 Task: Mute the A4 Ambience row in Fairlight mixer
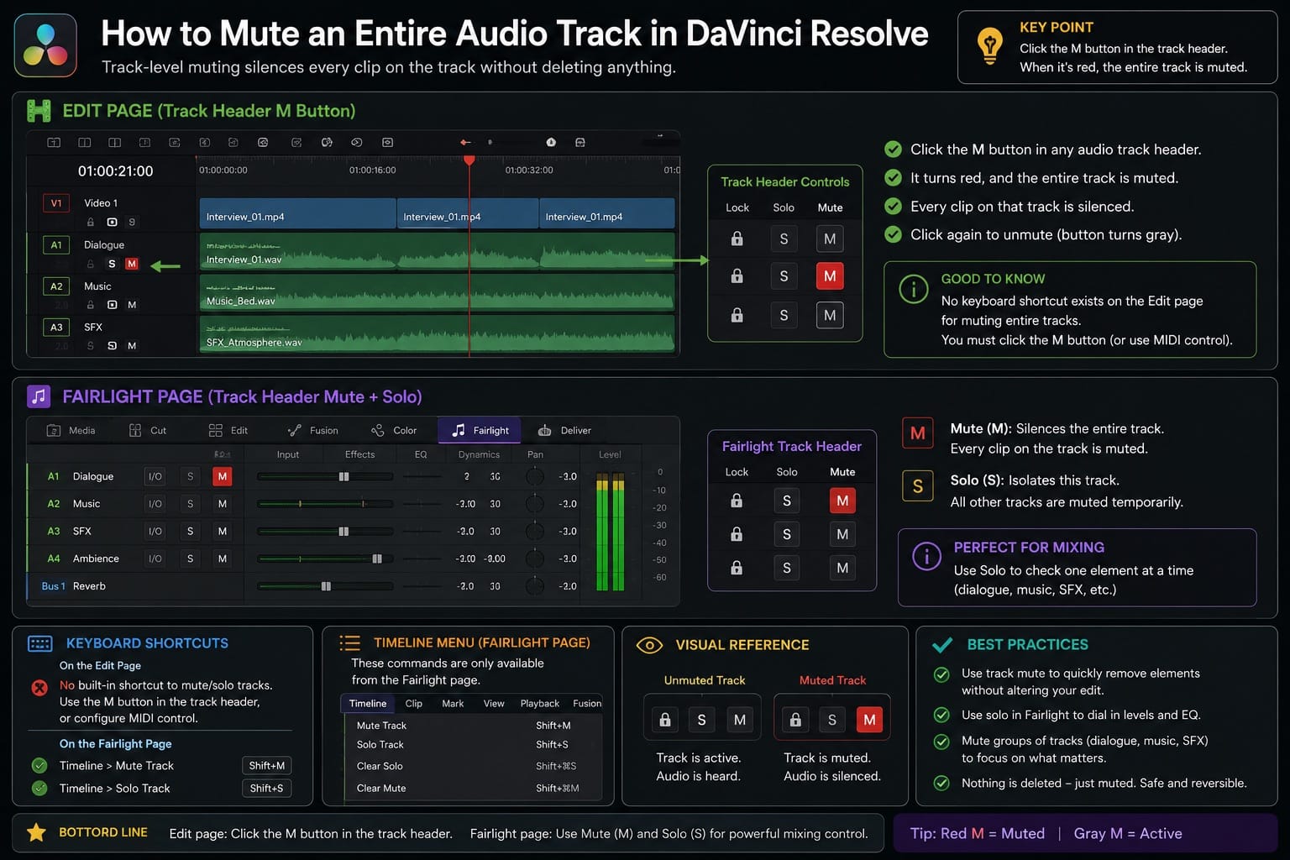(222, 558)
